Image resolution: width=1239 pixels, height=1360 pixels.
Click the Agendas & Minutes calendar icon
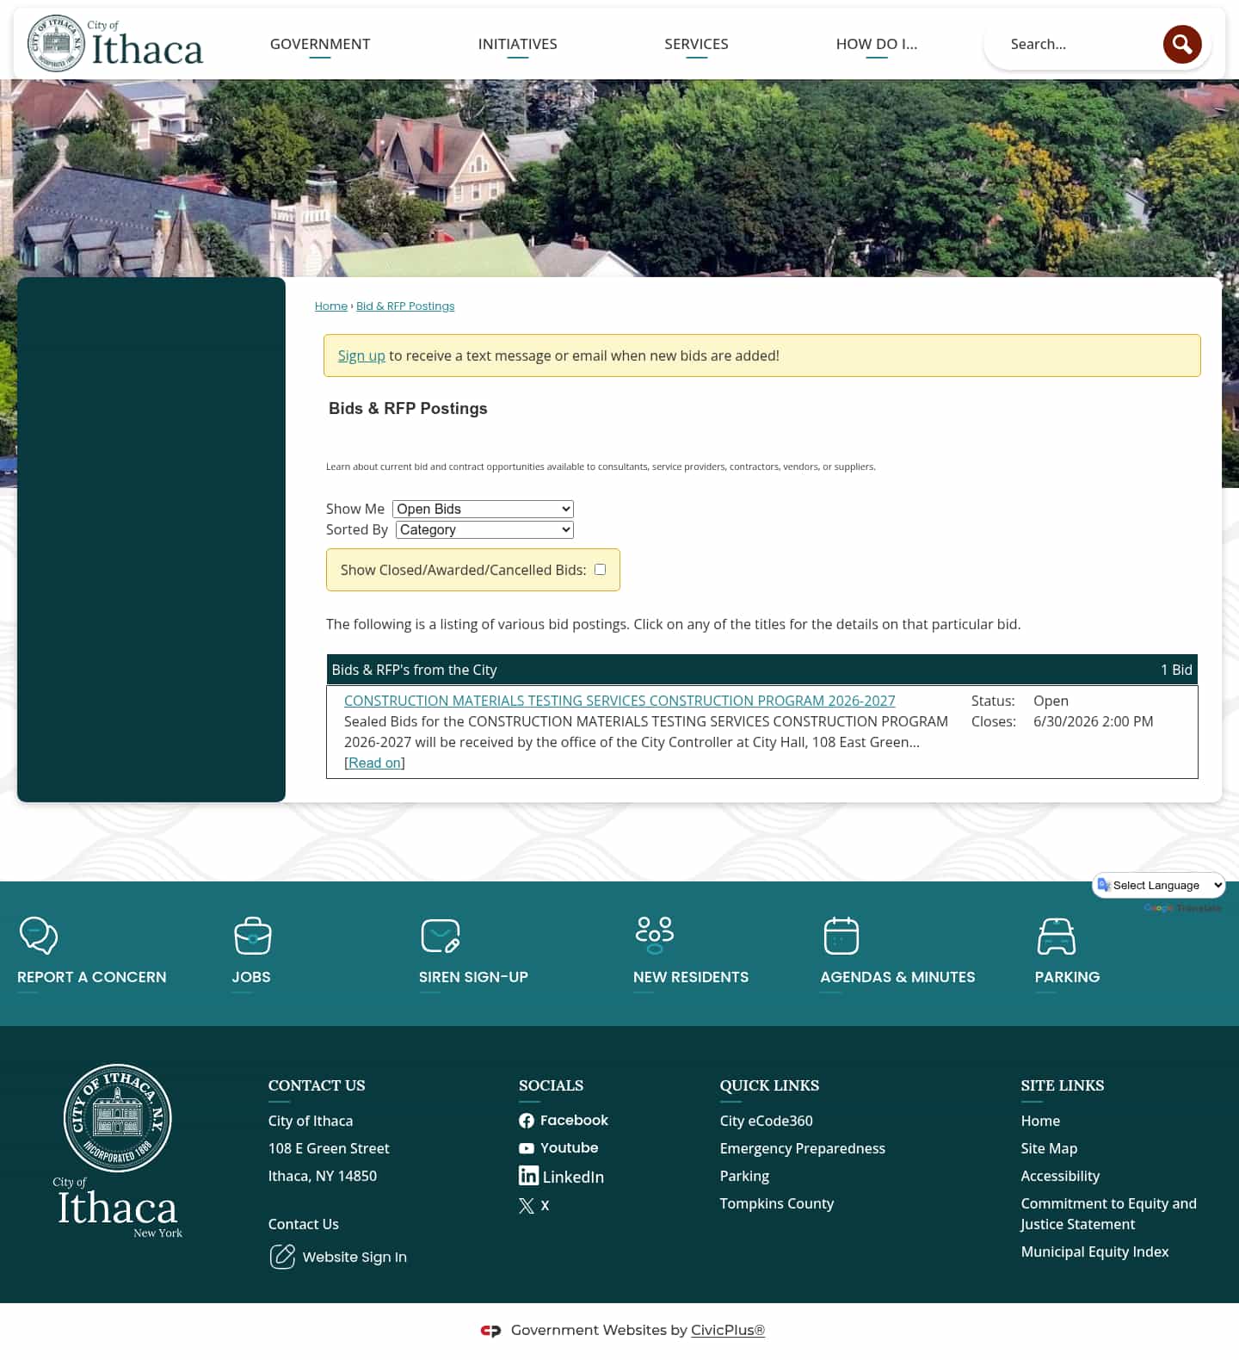(x=841, y=936)
